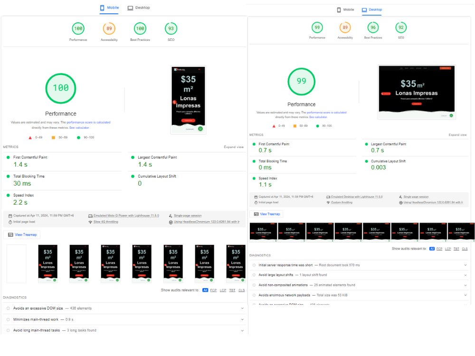Expand the 'Avoids enormous network payloads' audit chevron
This screenshot has height=356, width=475.
click(465, 295)
